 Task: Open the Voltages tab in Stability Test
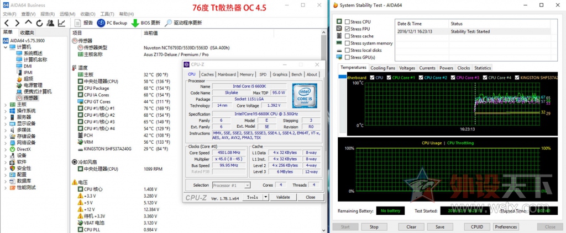point(407,68)
